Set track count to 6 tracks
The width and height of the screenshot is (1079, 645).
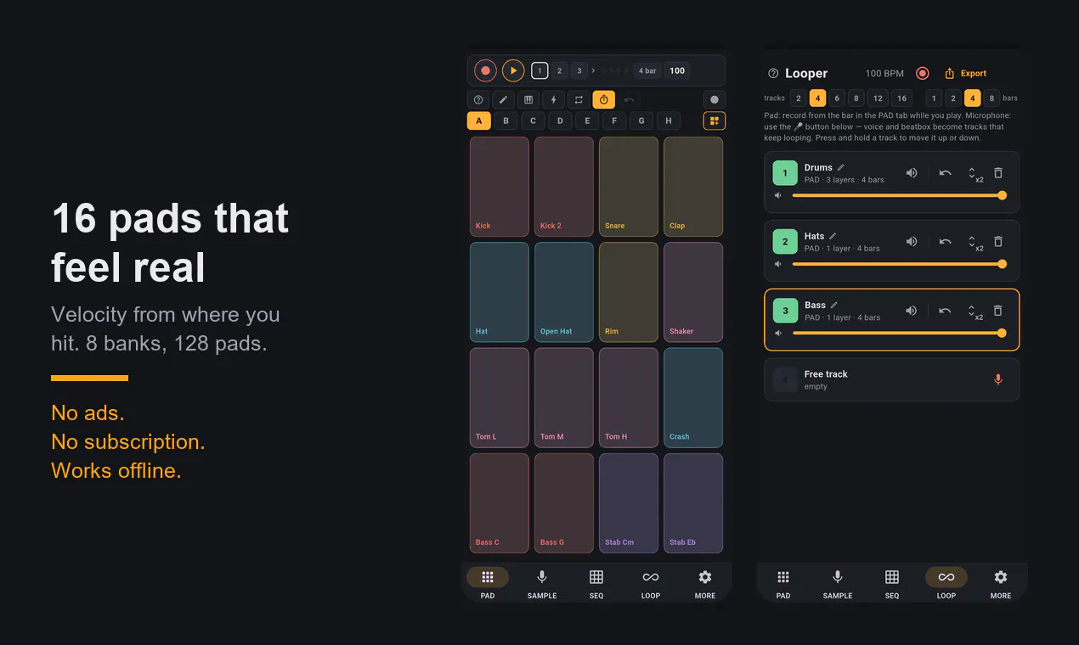tap(837, 98)
